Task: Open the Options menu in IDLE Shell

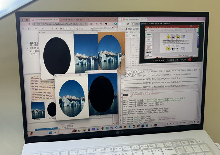Action: pyautogui.click(x=139, y=70)
